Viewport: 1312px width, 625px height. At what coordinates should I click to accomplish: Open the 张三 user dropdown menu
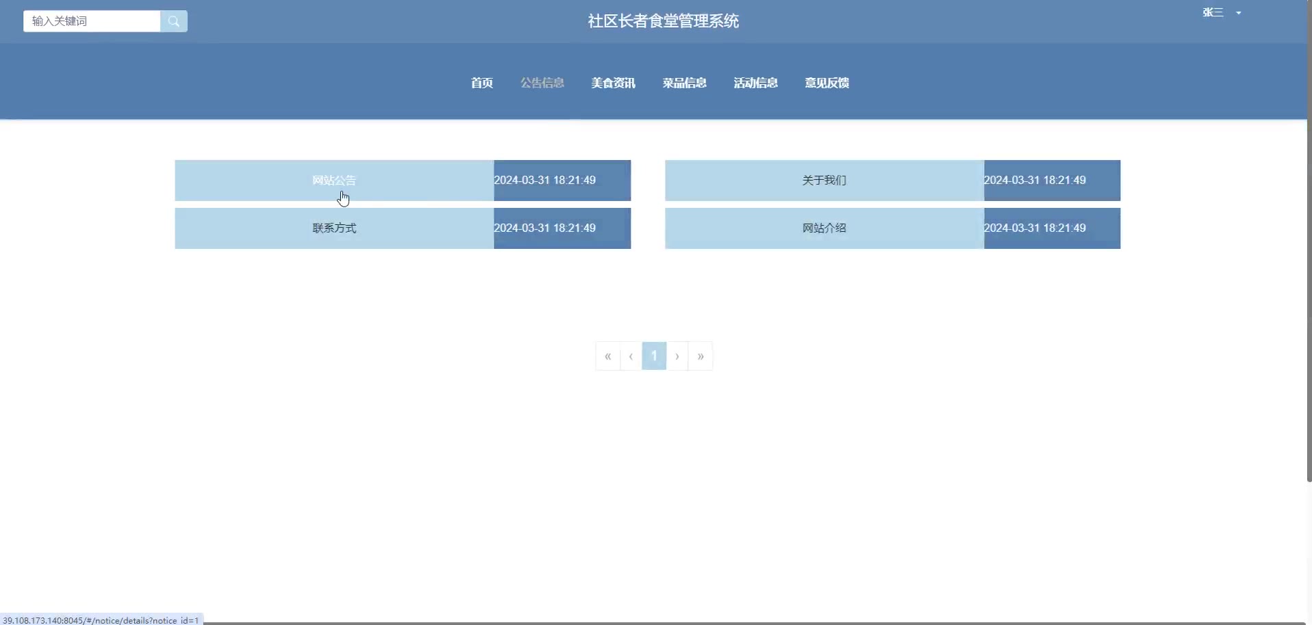[1222, 12]
